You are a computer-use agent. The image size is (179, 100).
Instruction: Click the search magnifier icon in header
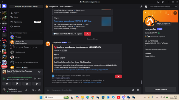click(x=176, y=7)
